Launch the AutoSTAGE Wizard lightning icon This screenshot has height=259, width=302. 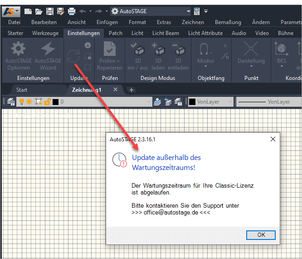tap(48, 56)
